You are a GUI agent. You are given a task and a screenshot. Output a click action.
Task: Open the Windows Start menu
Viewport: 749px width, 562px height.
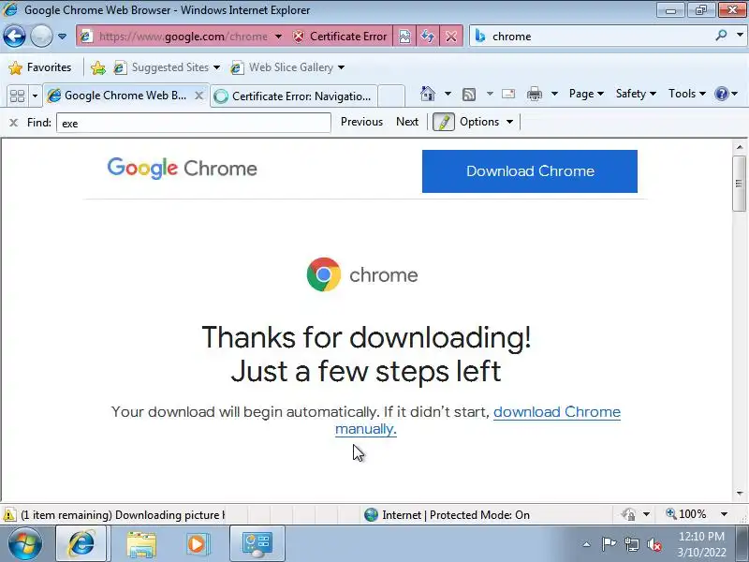pyautogui.click(x=25, y=543)
